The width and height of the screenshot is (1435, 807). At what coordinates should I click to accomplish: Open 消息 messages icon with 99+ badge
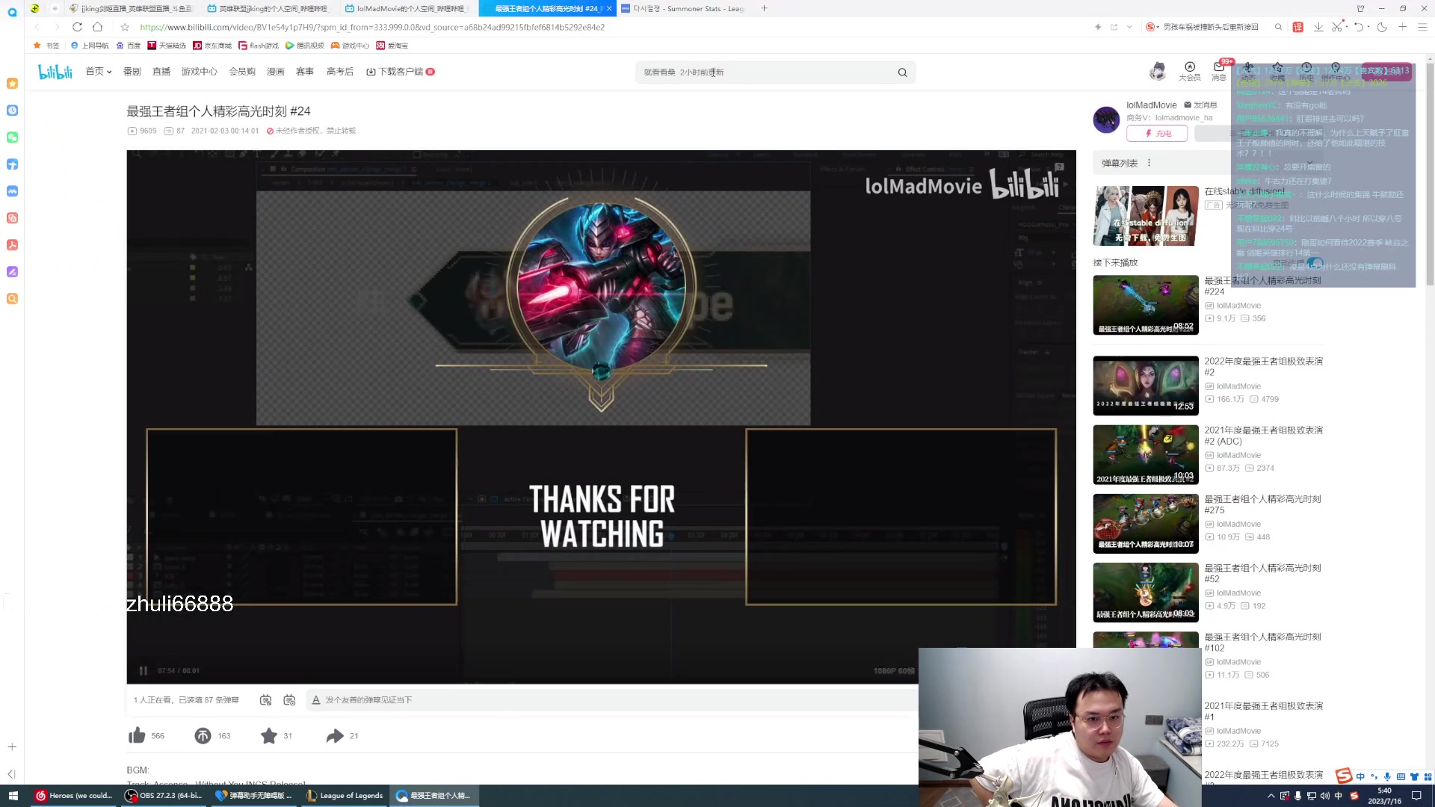pos(1219,71)
